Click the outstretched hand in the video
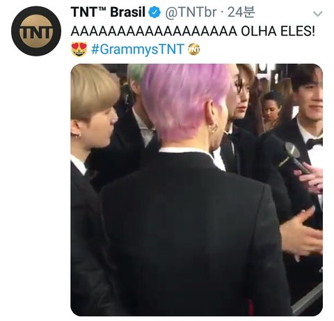This screenshot has width=334, height=321. coord(301,233)
